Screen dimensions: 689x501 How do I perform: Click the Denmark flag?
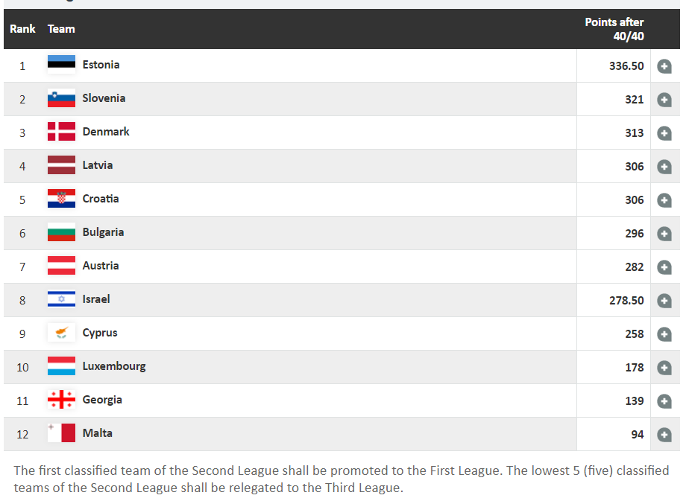pyautogui.click(x=61, y=132)
